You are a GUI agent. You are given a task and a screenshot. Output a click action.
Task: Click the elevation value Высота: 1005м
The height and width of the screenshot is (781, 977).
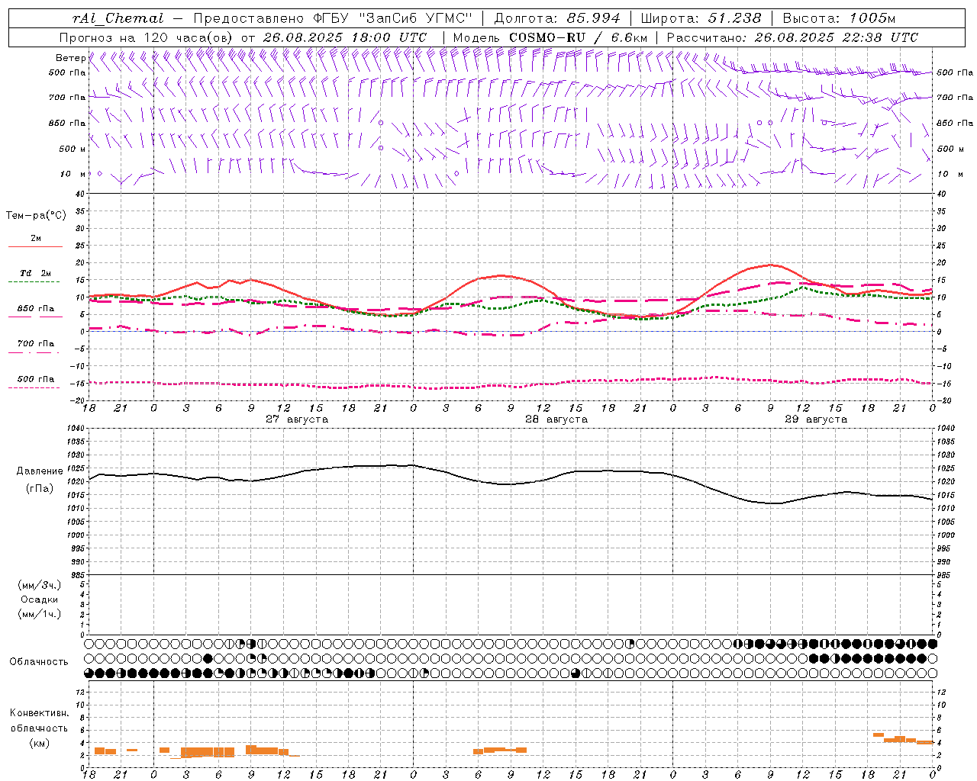coord(839,18)
